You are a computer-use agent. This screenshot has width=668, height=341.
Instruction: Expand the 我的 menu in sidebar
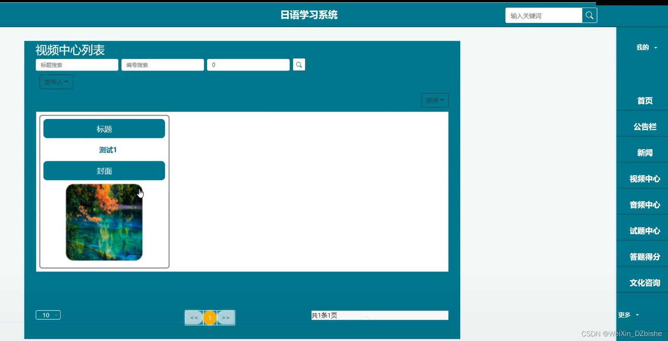click(647, 47)
